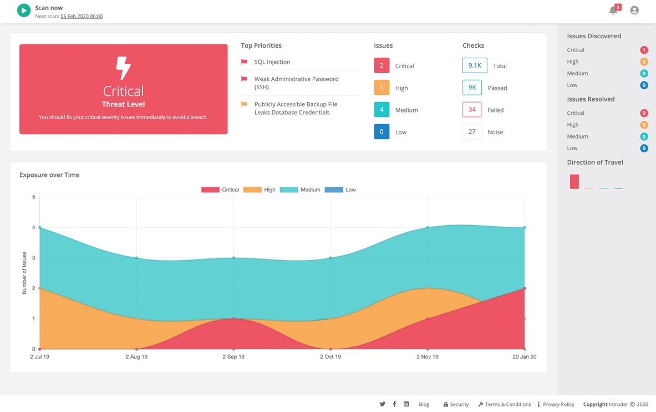Open the notifications bell icon
Screen dimensions: 656x412
point(613,11)
